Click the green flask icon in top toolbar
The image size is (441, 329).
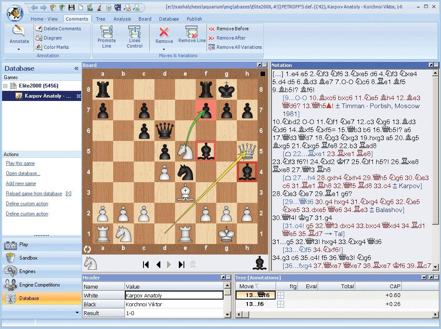pos(90,8)
